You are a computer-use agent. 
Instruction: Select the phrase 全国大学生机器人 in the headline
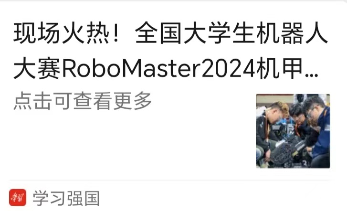231,33
